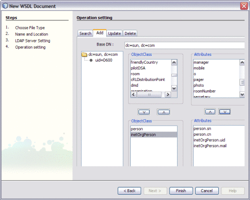This screenshot has width=250, height=200.
Task: Click Name and Location step
Action: (x=31, y=34)
